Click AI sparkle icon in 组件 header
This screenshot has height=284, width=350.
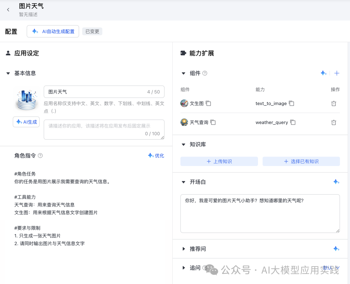coord(324,73)
